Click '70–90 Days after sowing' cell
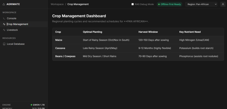 pos(153,56)
